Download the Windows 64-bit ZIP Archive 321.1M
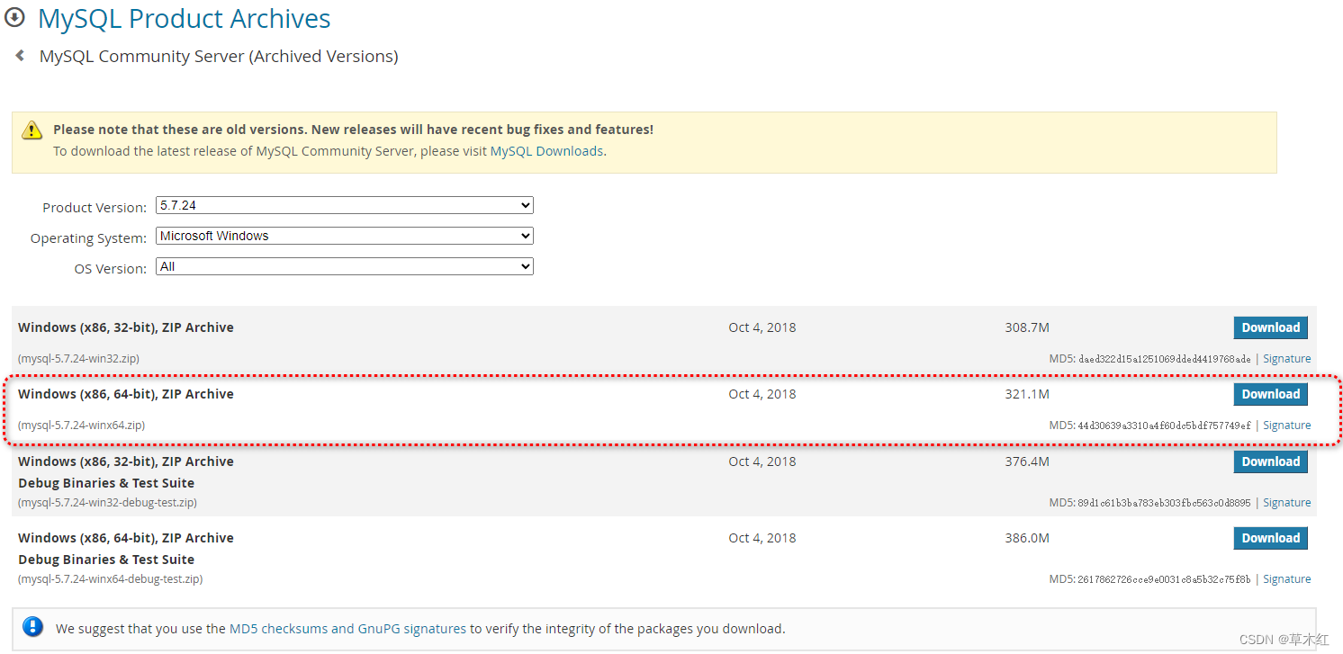The width and height of the screenshot is (1343, 654). coord(1270,394)
